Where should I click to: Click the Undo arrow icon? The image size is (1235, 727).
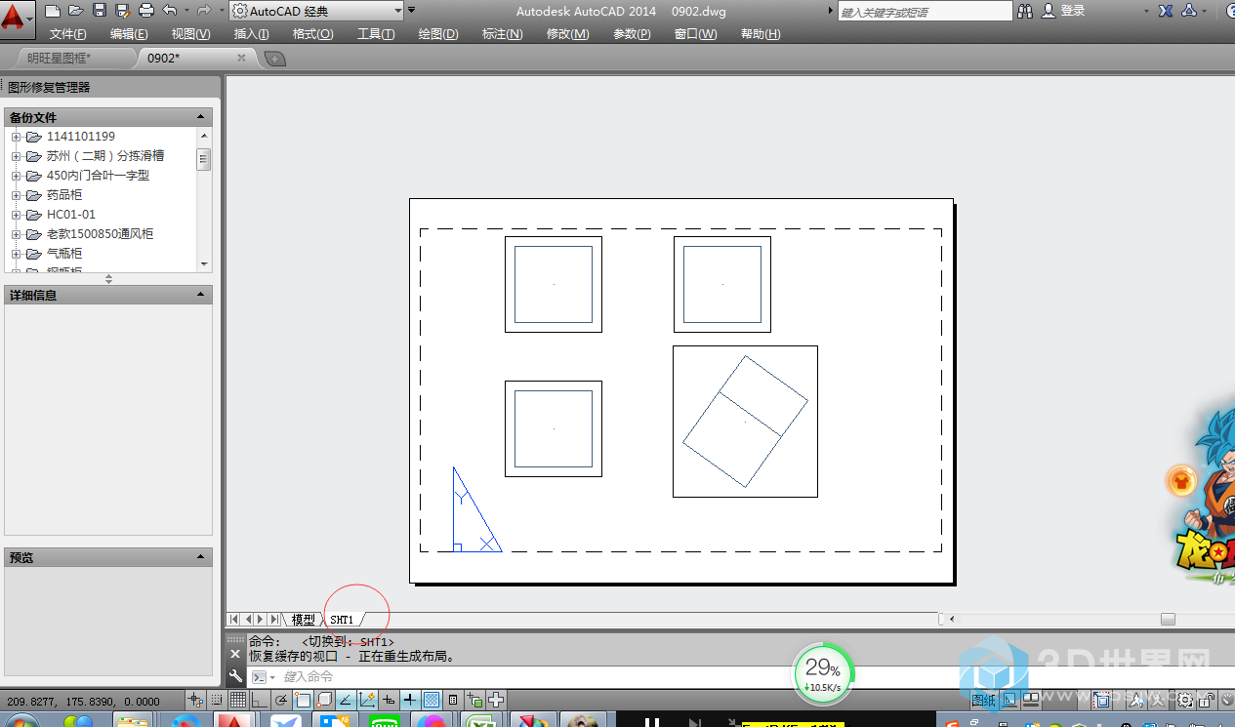tap(170, 11)
